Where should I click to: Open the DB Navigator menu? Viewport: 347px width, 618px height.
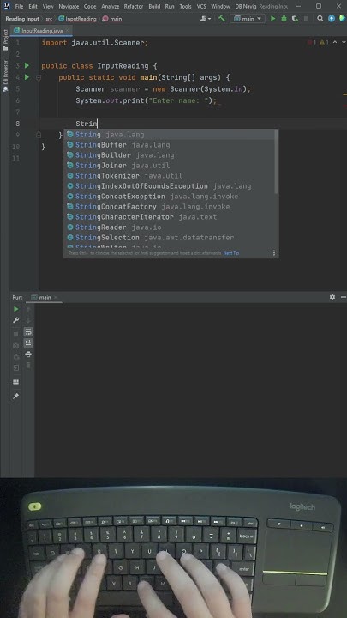tap(246, 6)
